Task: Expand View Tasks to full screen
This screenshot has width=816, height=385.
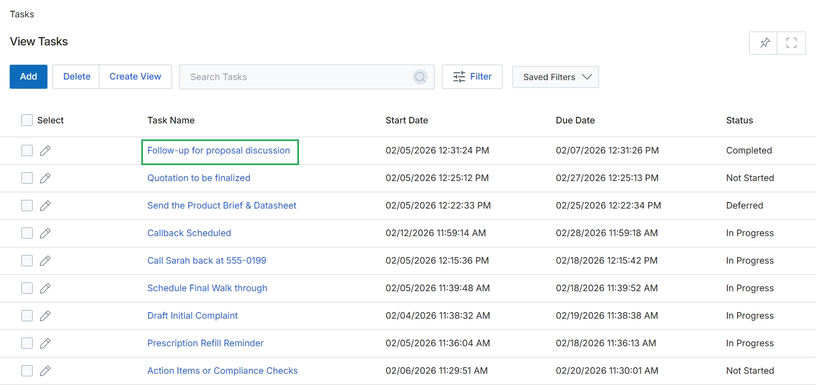Action: 791,43
